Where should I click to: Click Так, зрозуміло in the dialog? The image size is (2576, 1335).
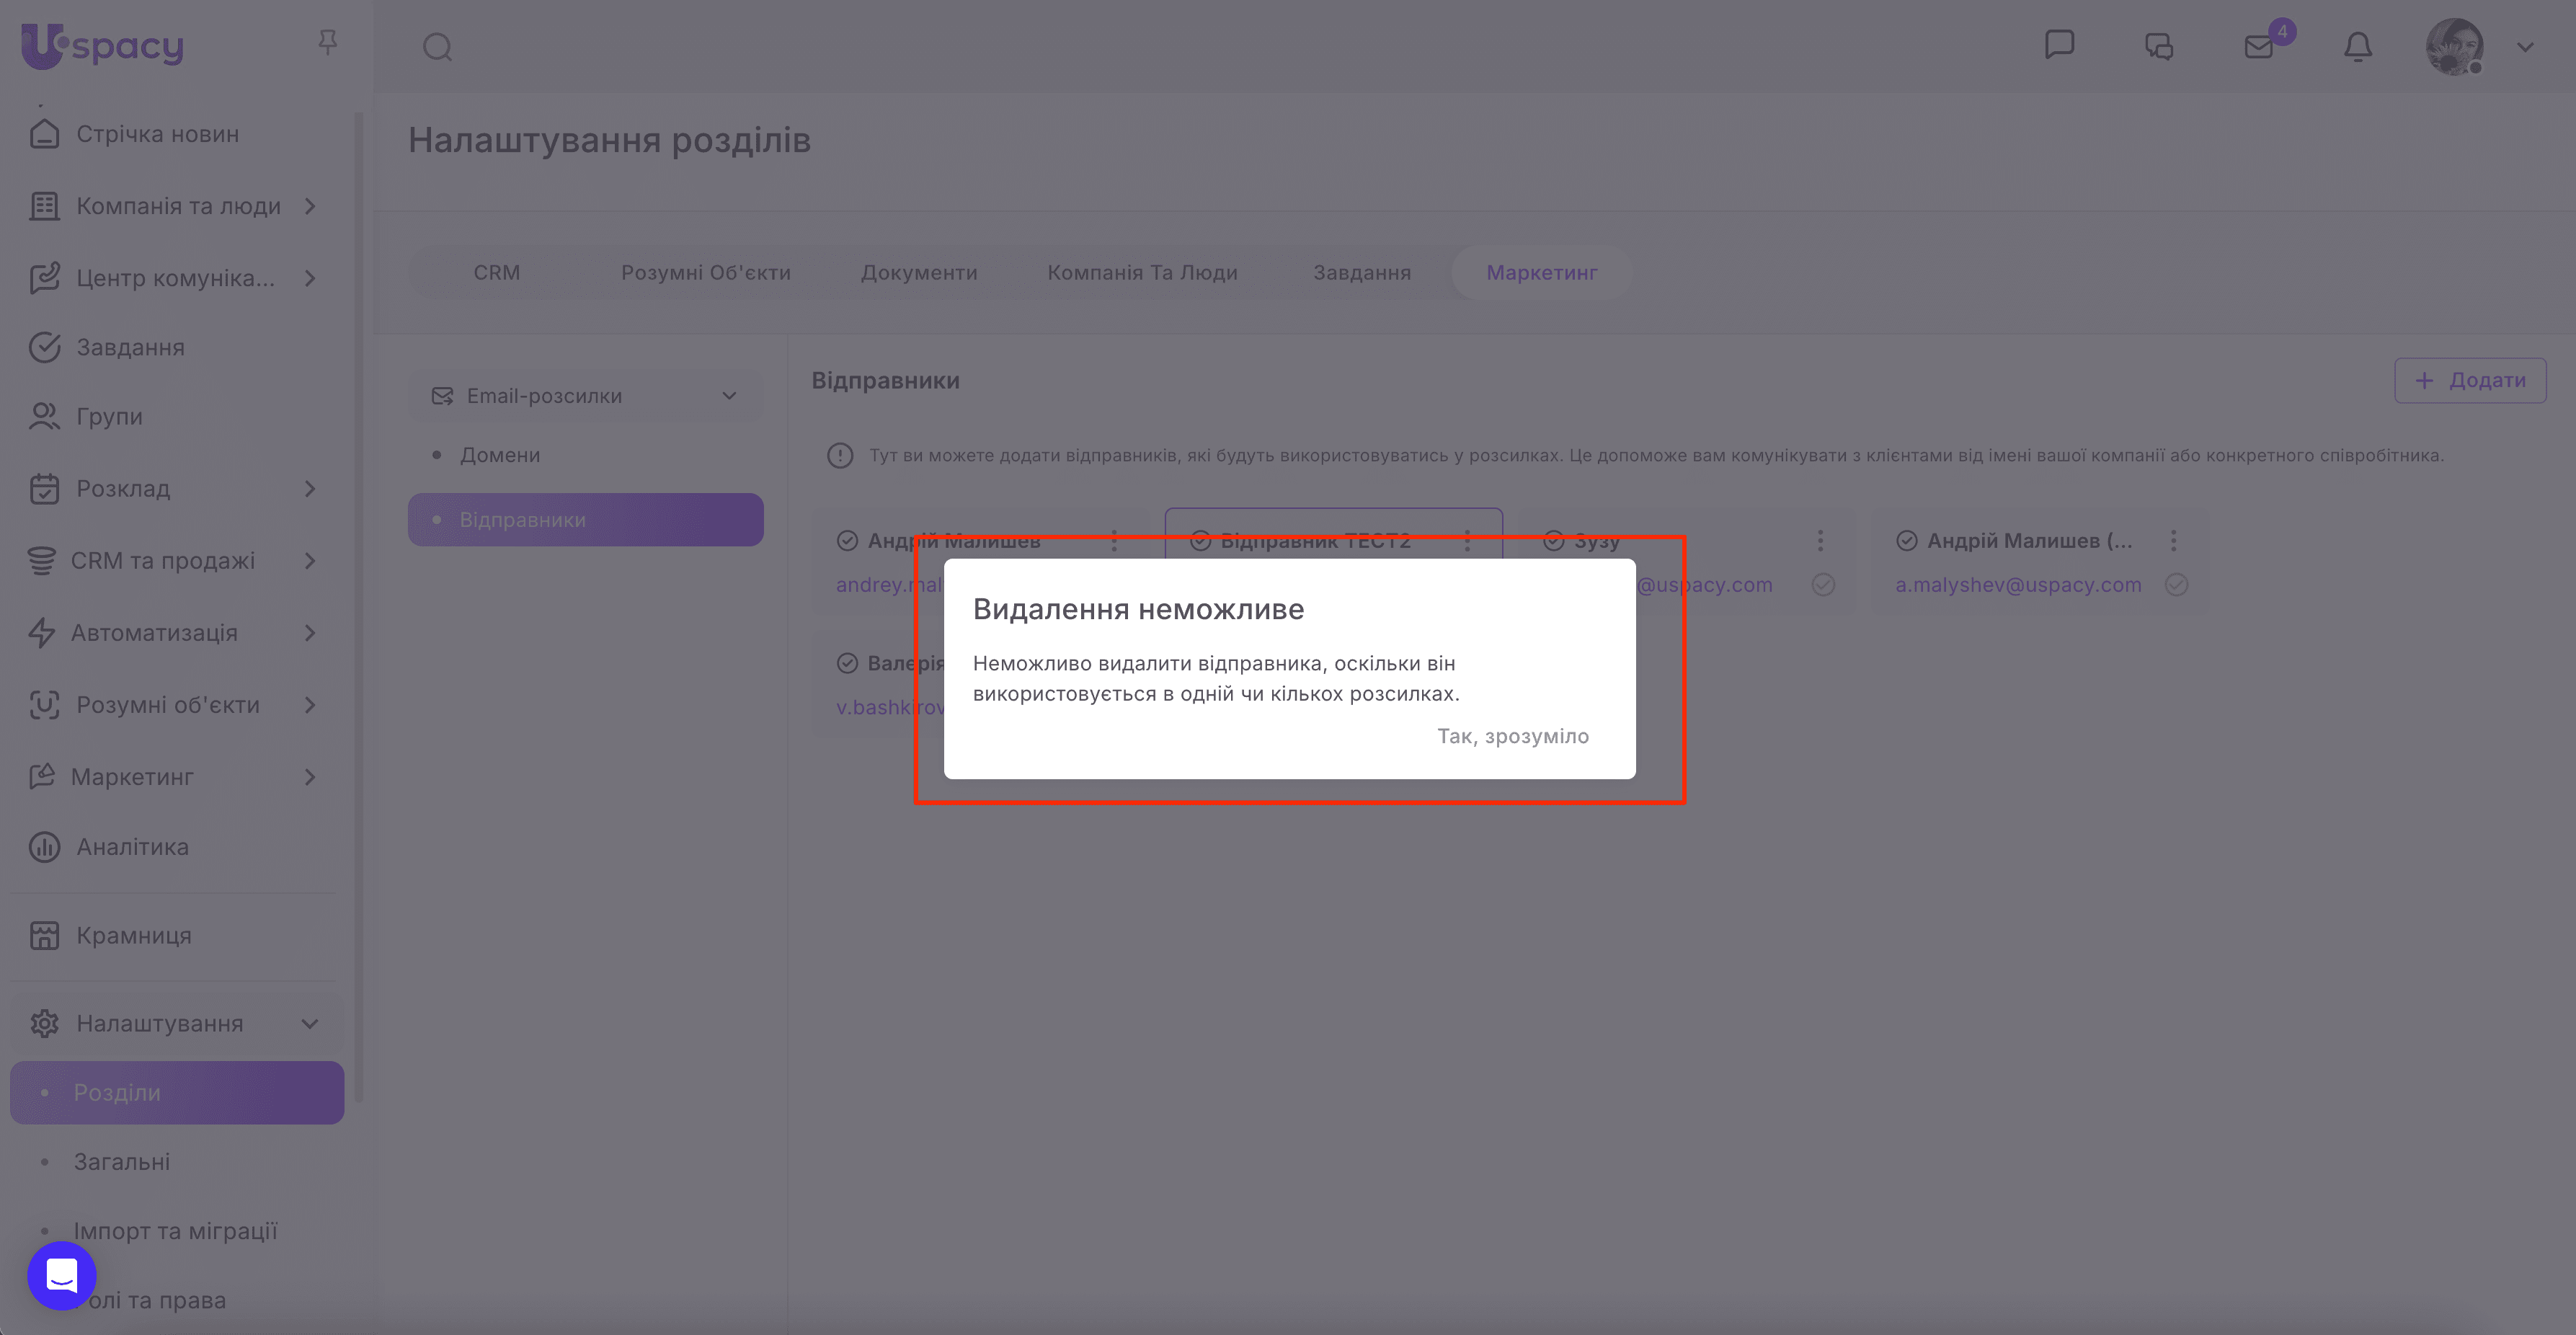tap(1512, 736)
